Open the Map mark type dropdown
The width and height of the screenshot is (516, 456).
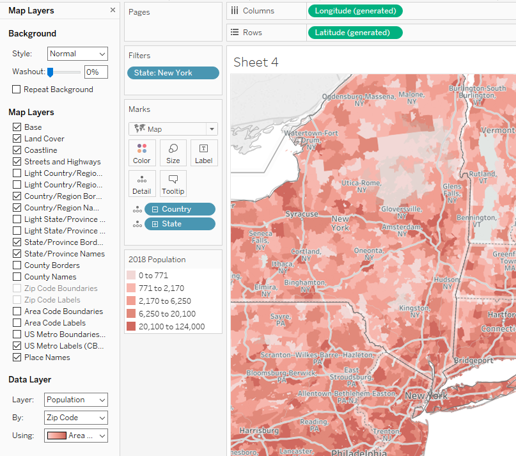pyautogui.click(x=173, y=129)
